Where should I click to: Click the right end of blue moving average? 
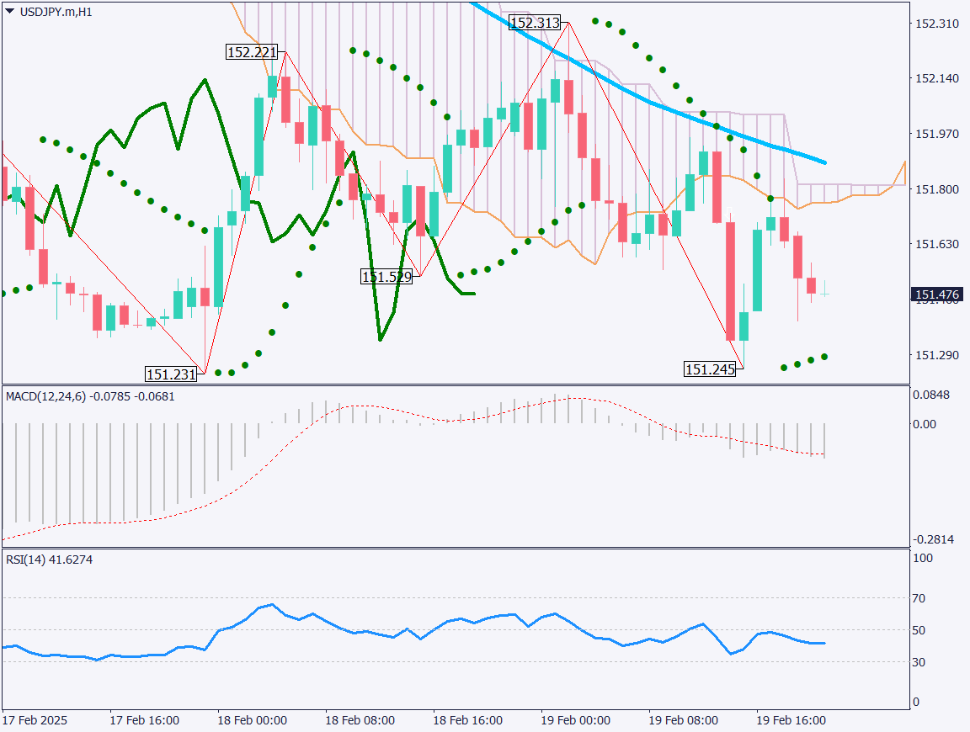(823, 162)
